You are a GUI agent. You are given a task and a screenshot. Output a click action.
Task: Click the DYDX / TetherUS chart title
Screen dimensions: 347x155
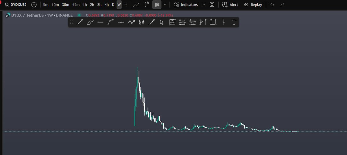pos(42,15)
